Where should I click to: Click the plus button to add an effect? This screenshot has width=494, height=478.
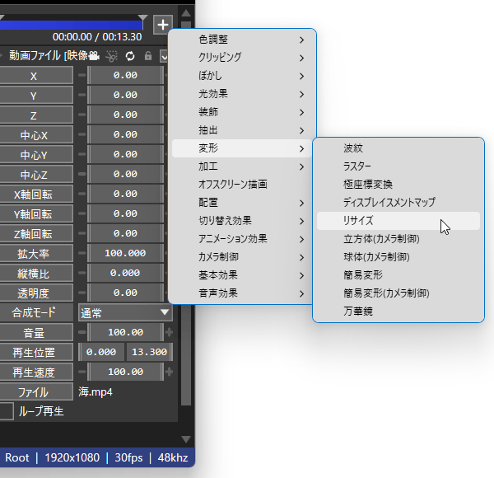(163, 25)
